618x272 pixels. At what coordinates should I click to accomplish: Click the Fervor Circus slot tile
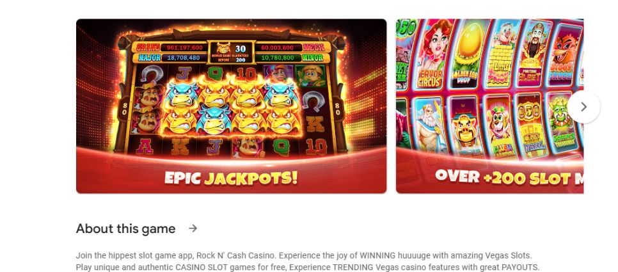click(x=432, y=54)
